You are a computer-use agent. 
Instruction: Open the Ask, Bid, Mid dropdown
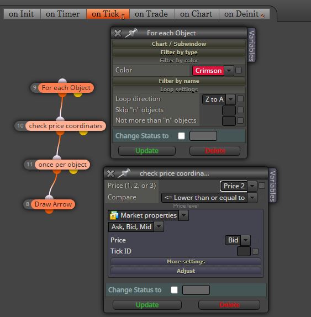(159, 226)
